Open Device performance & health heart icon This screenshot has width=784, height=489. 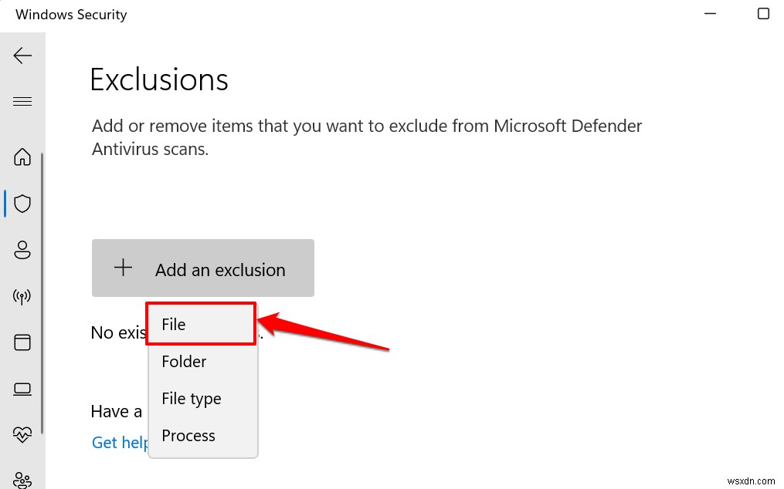(x=22, y=434)
